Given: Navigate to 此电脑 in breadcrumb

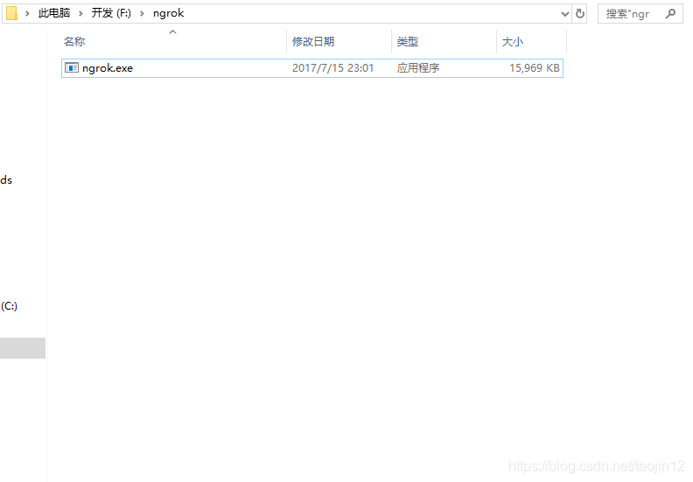Looking at the screenshot, I should (54, 13).
